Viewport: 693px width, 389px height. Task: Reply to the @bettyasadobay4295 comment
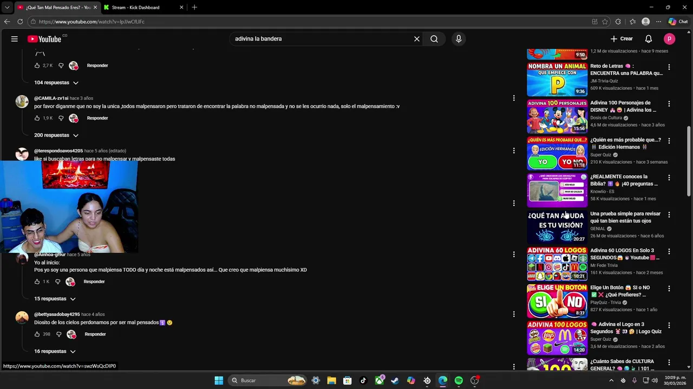pos(95,334)
